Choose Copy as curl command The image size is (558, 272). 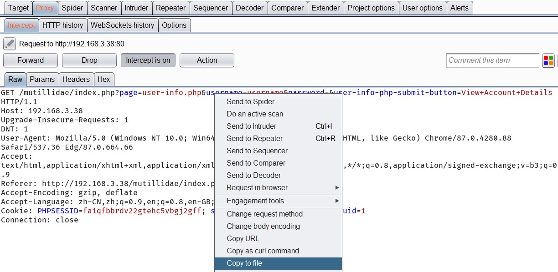pos(278,251)
